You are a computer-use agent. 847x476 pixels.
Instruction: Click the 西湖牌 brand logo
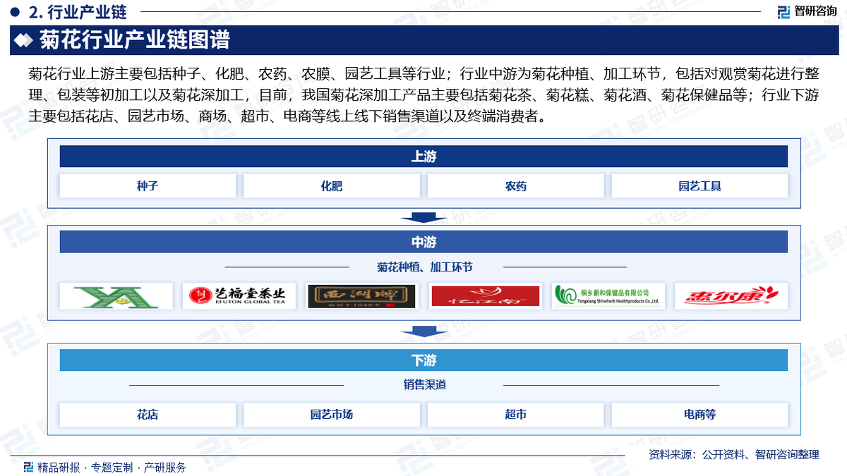[x=361, y=295]
